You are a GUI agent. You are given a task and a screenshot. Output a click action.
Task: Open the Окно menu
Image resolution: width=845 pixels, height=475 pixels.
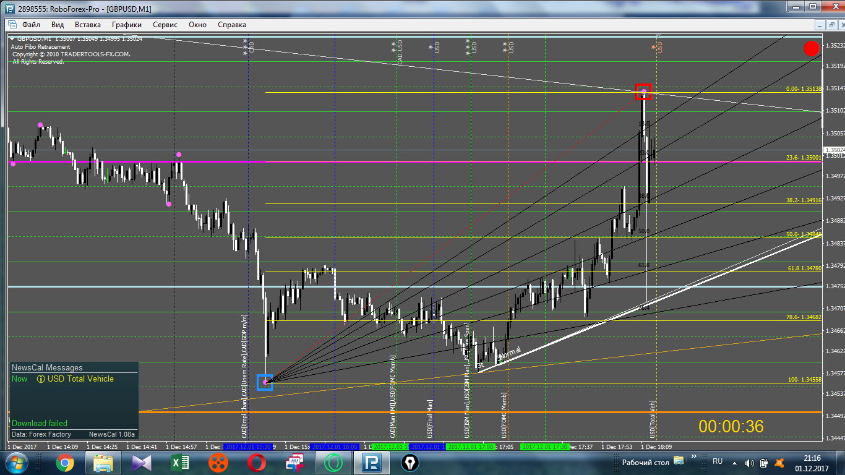coord(198,25)
